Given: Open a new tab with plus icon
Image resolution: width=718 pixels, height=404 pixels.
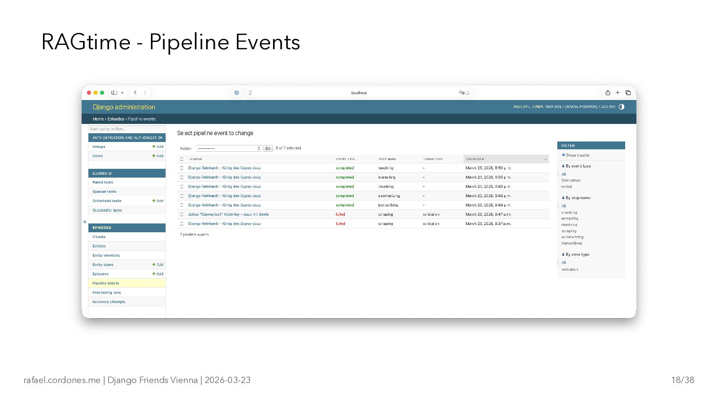Looking at the screenshot, I should coord(618,93).
